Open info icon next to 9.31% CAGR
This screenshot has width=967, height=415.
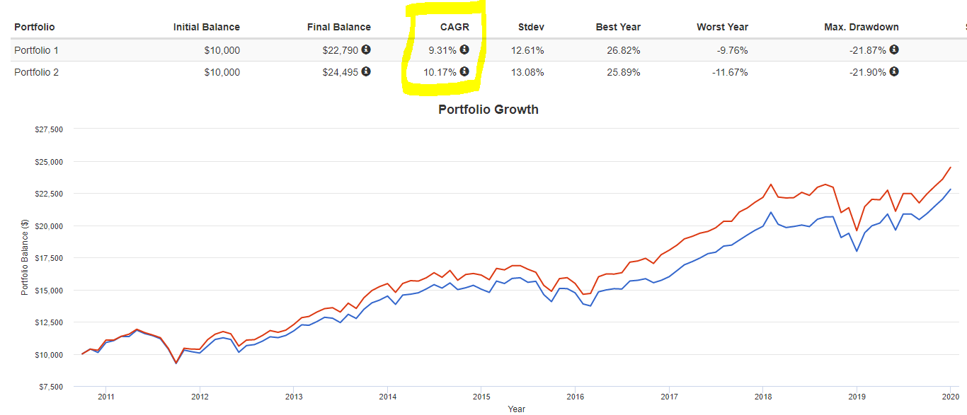click(464, 49)
